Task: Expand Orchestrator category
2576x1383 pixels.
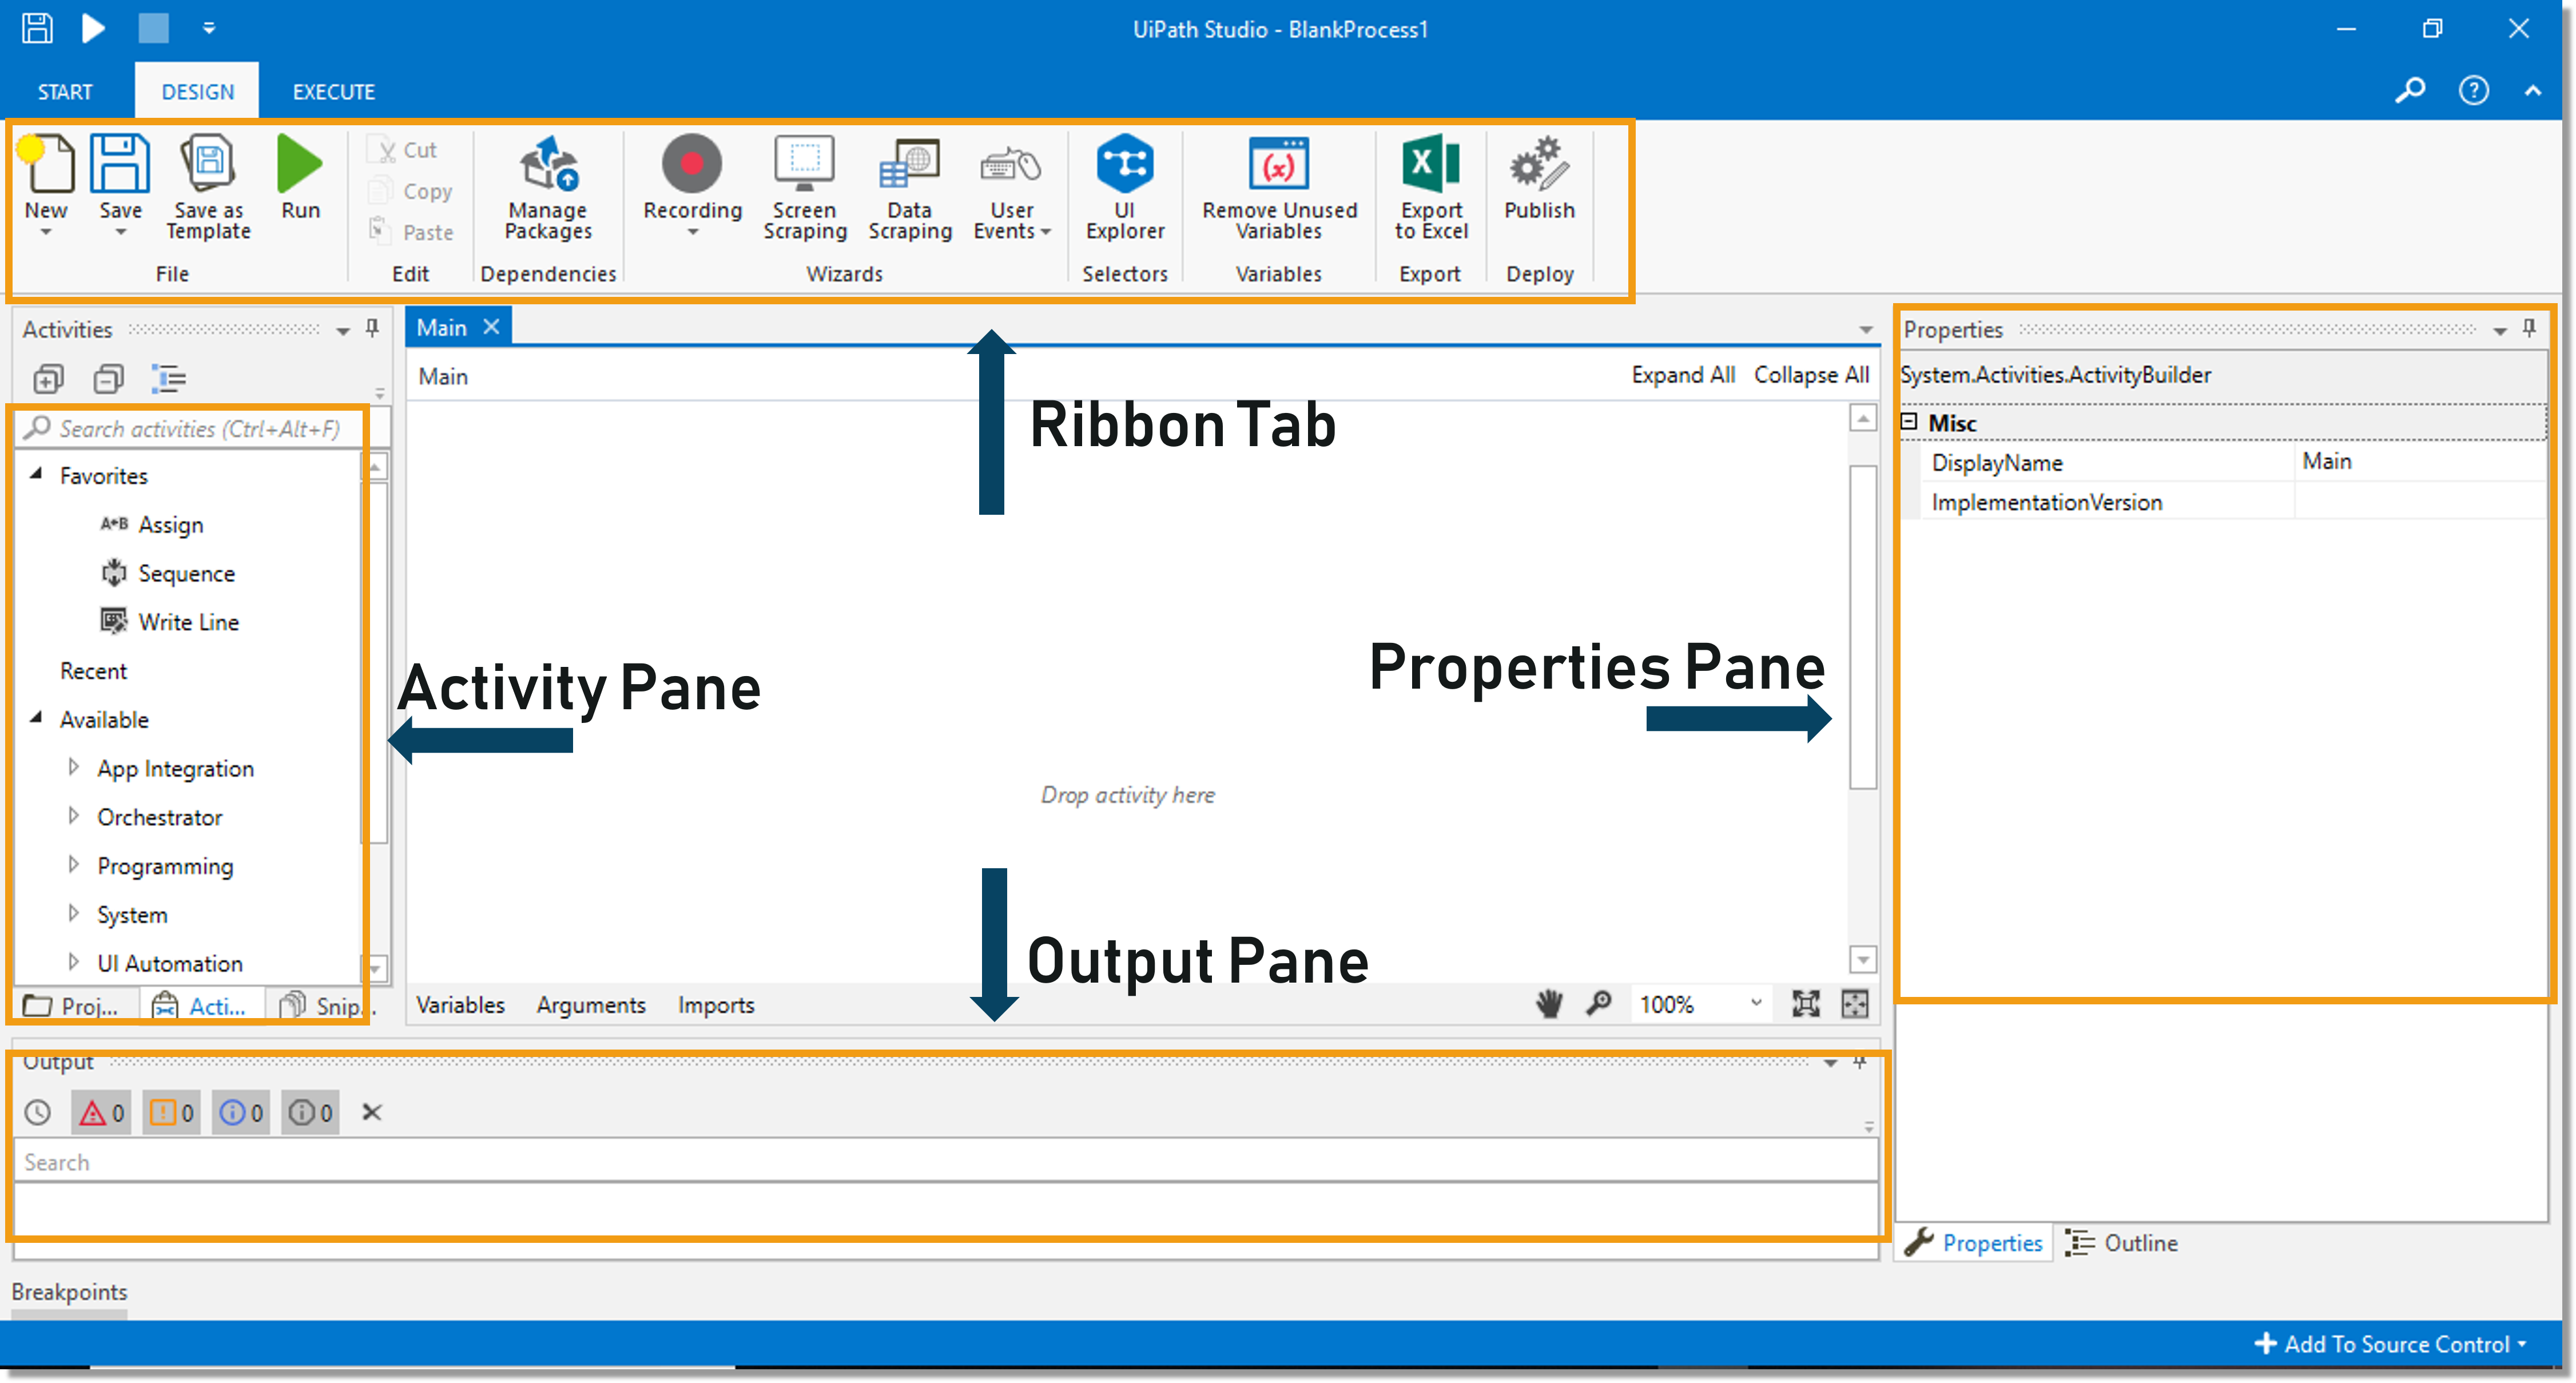Action: 73,816
